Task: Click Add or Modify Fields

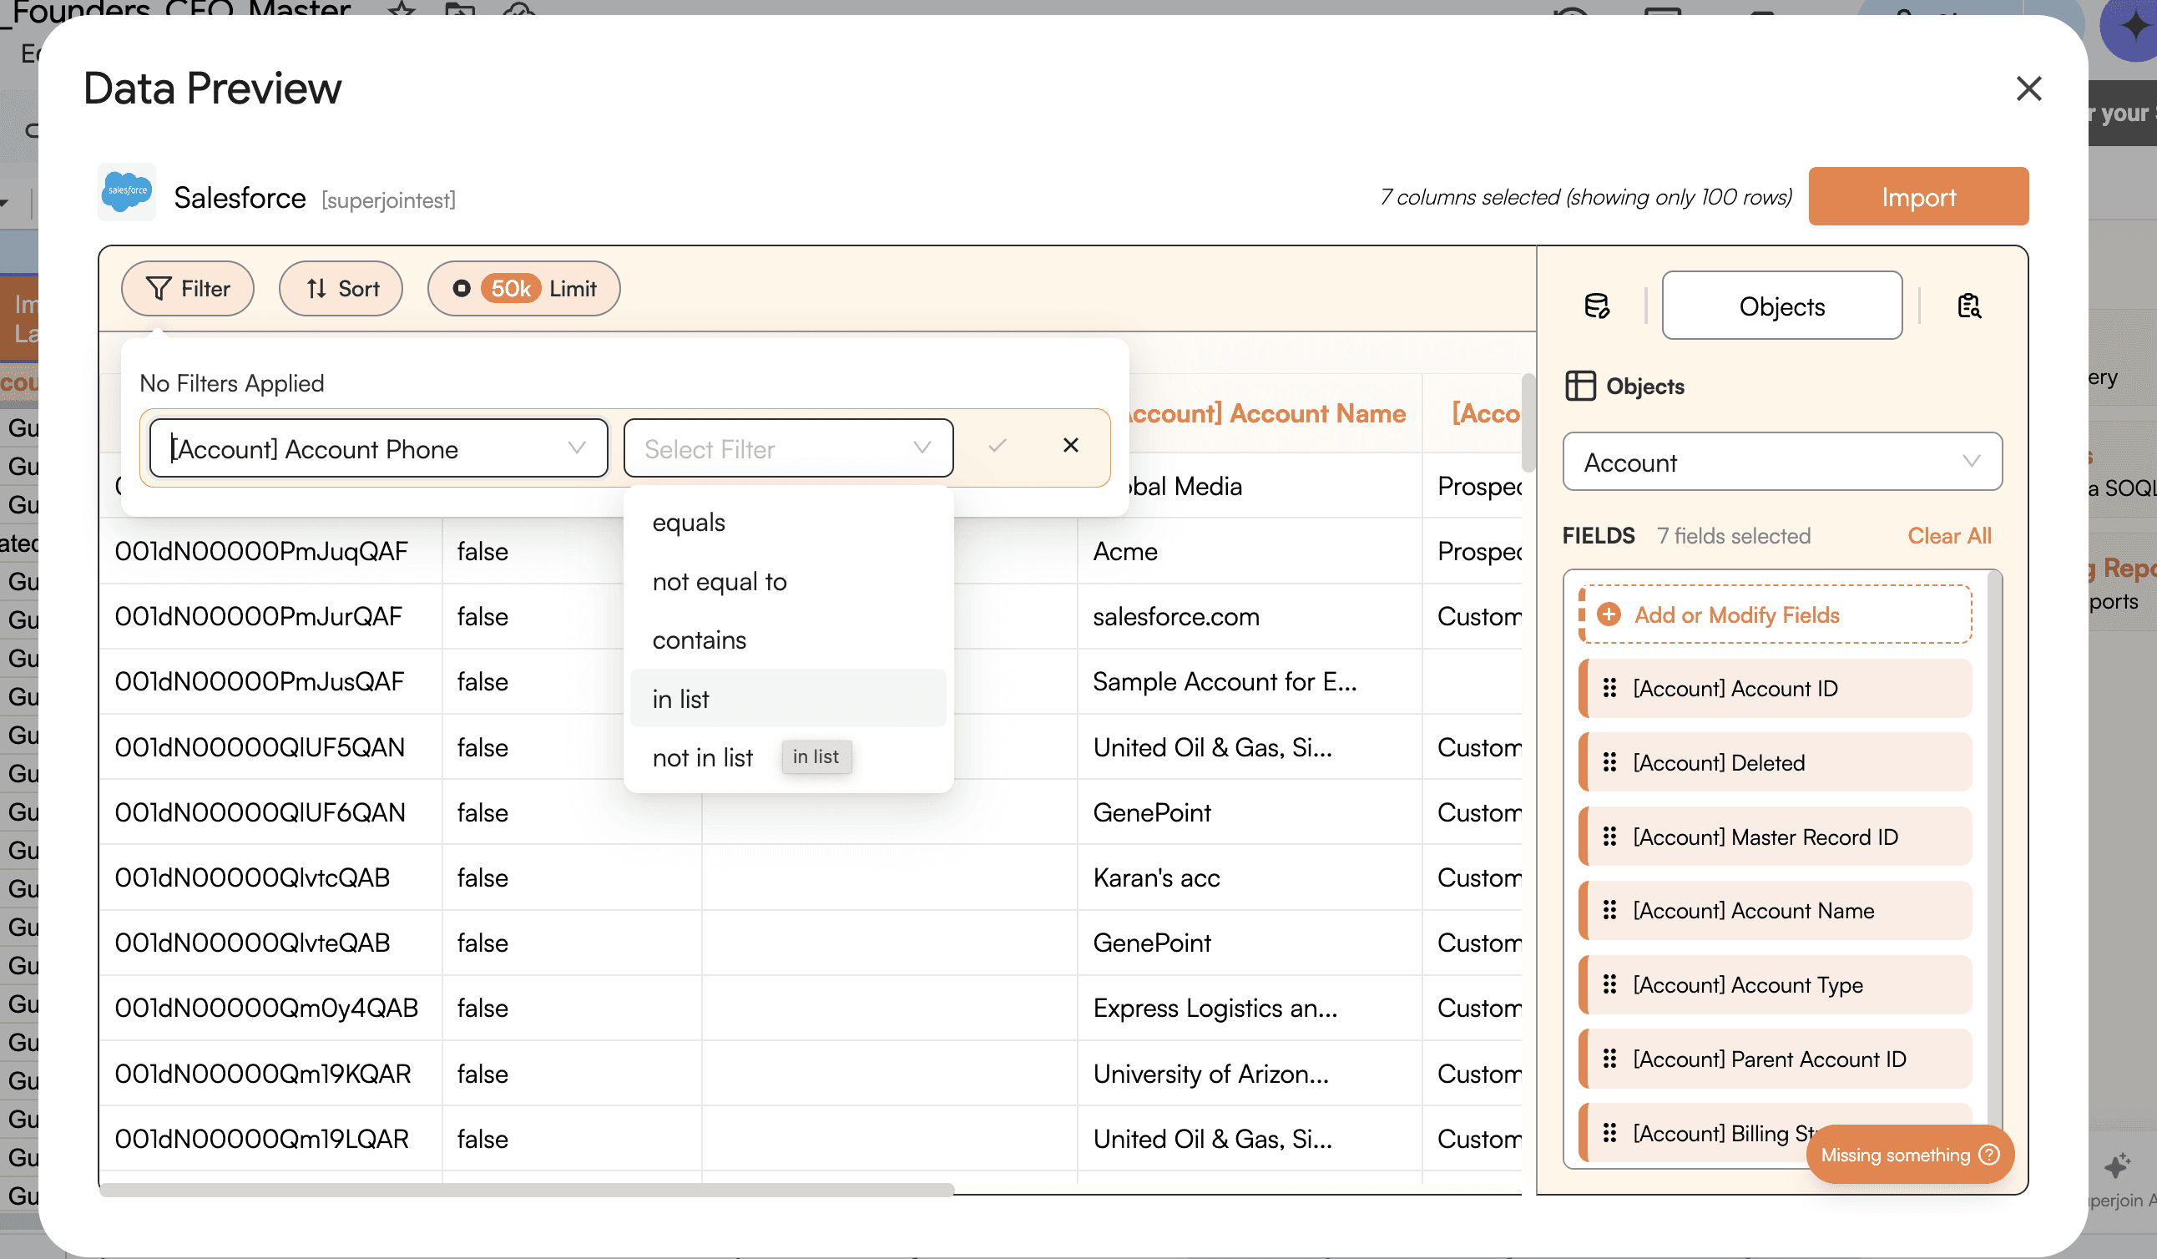Action: [x=1776, y=614]
